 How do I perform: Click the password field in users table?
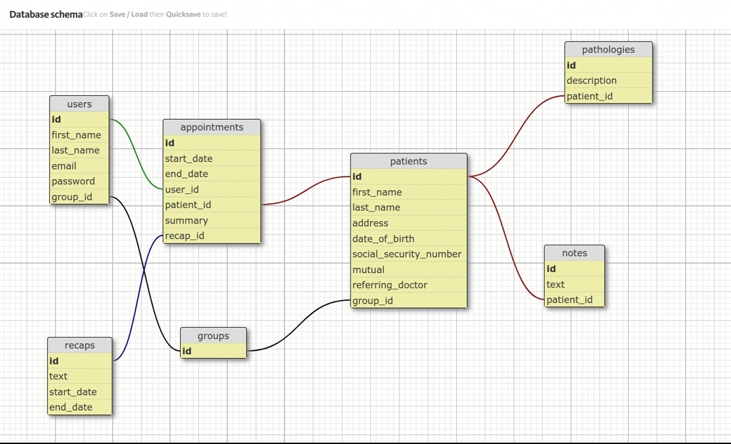(x=79, y=182)
